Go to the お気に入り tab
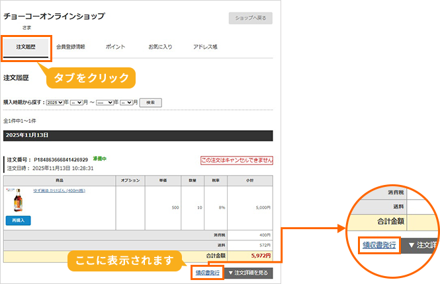This screenshot has width=440, height=284. pos(159,48)
